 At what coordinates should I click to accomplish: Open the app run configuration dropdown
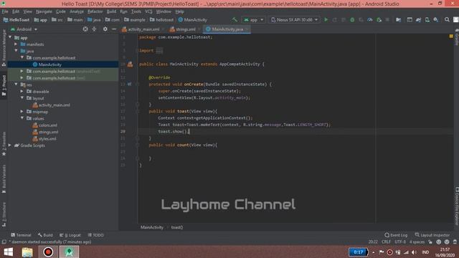click(x=253, y=20)
